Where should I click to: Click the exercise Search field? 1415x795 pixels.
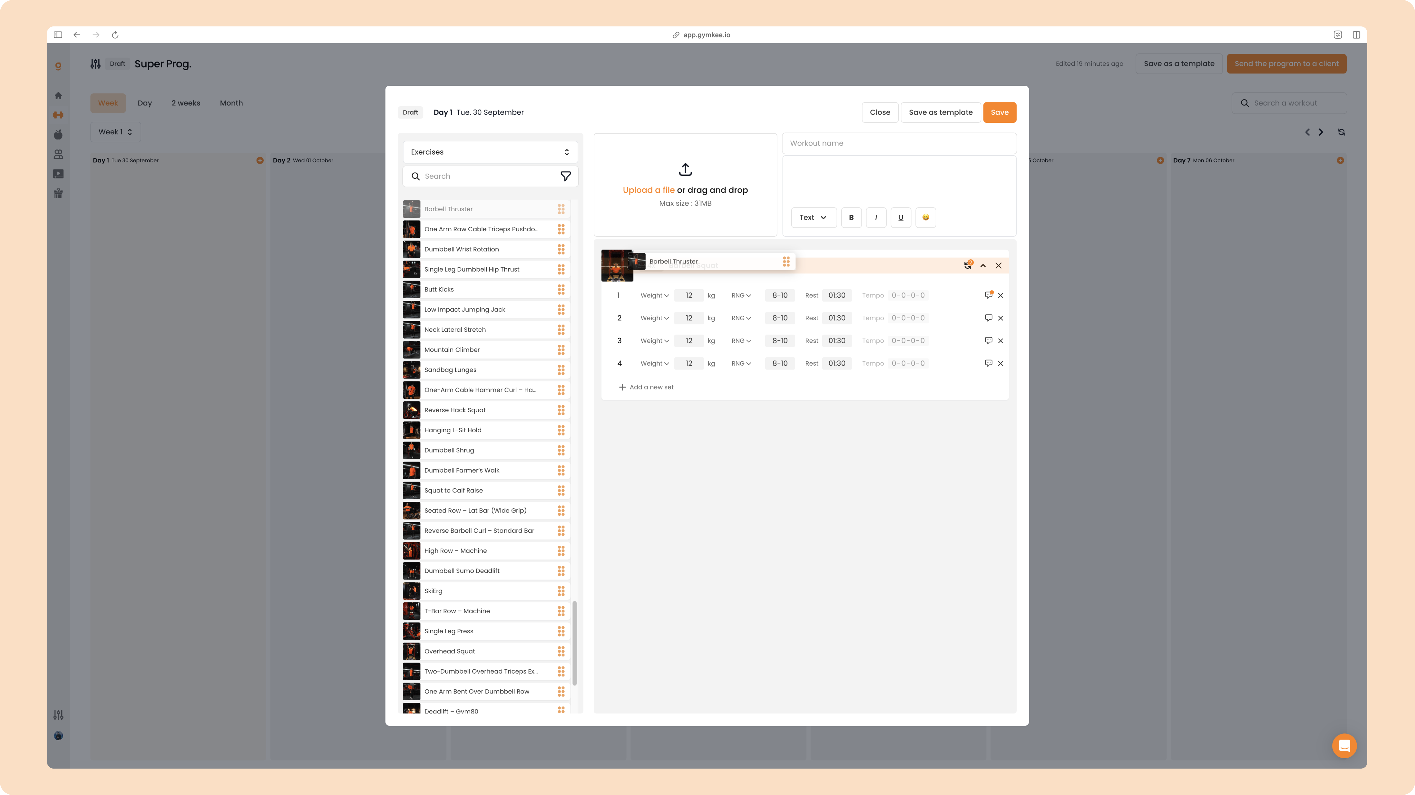[x=490, y=176]
